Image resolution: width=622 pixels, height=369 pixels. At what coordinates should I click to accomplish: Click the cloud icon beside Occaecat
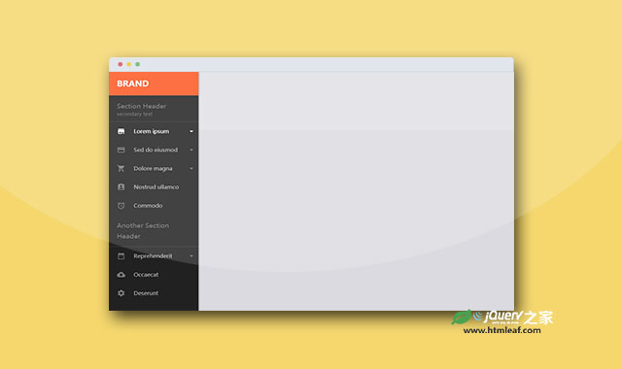[121, 275]
